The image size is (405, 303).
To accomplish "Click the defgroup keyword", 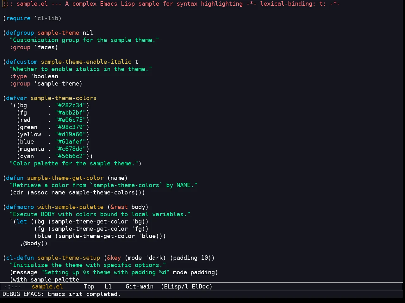I will [20, 33].
